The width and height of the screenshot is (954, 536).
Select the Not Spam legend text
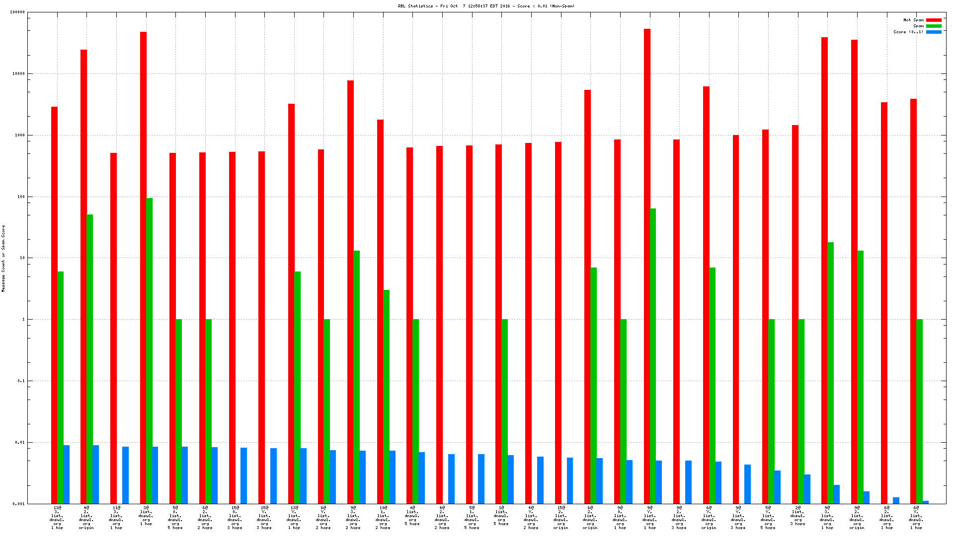[x=913, y=20]
